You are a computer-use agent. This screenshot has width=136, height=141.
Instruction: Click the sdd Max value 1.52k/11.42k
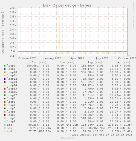pyautogui.click(x=122, y=131)
